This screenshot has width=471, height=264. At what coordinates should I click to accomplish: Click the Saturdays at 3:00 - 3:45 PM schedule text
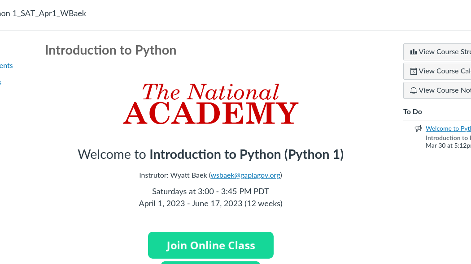tap(211, 192)
